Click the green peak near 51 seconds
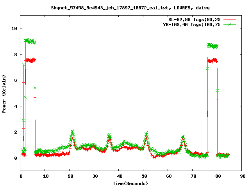The width and height of the screenshot is (250, 187). click(x=146, y=133)
